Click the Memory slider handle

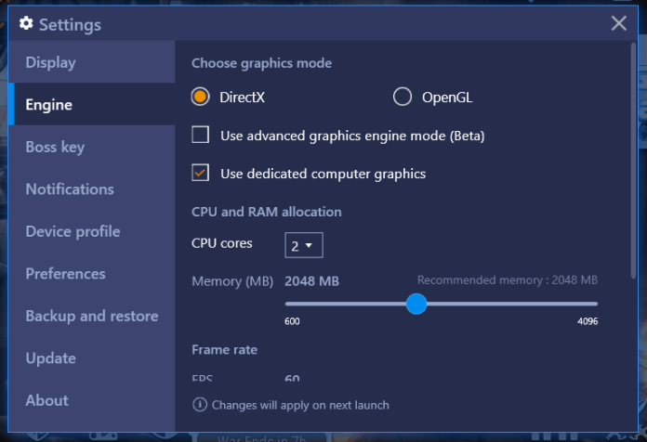click(x=416, y=304)
